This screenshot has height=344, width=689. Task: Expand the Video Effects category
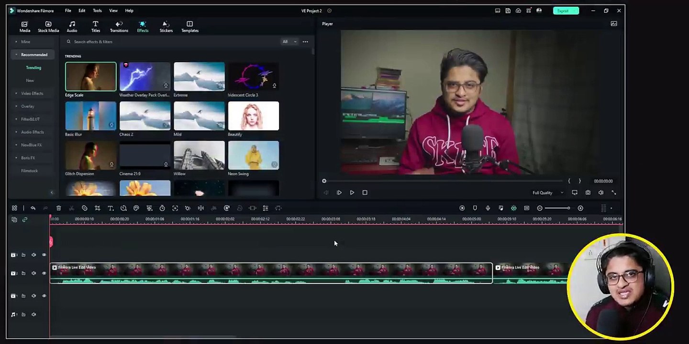[x=32, y=93]
